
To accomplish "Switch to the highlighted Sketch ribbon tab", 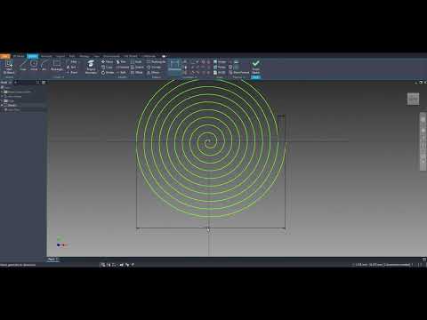I will [32, 56].
